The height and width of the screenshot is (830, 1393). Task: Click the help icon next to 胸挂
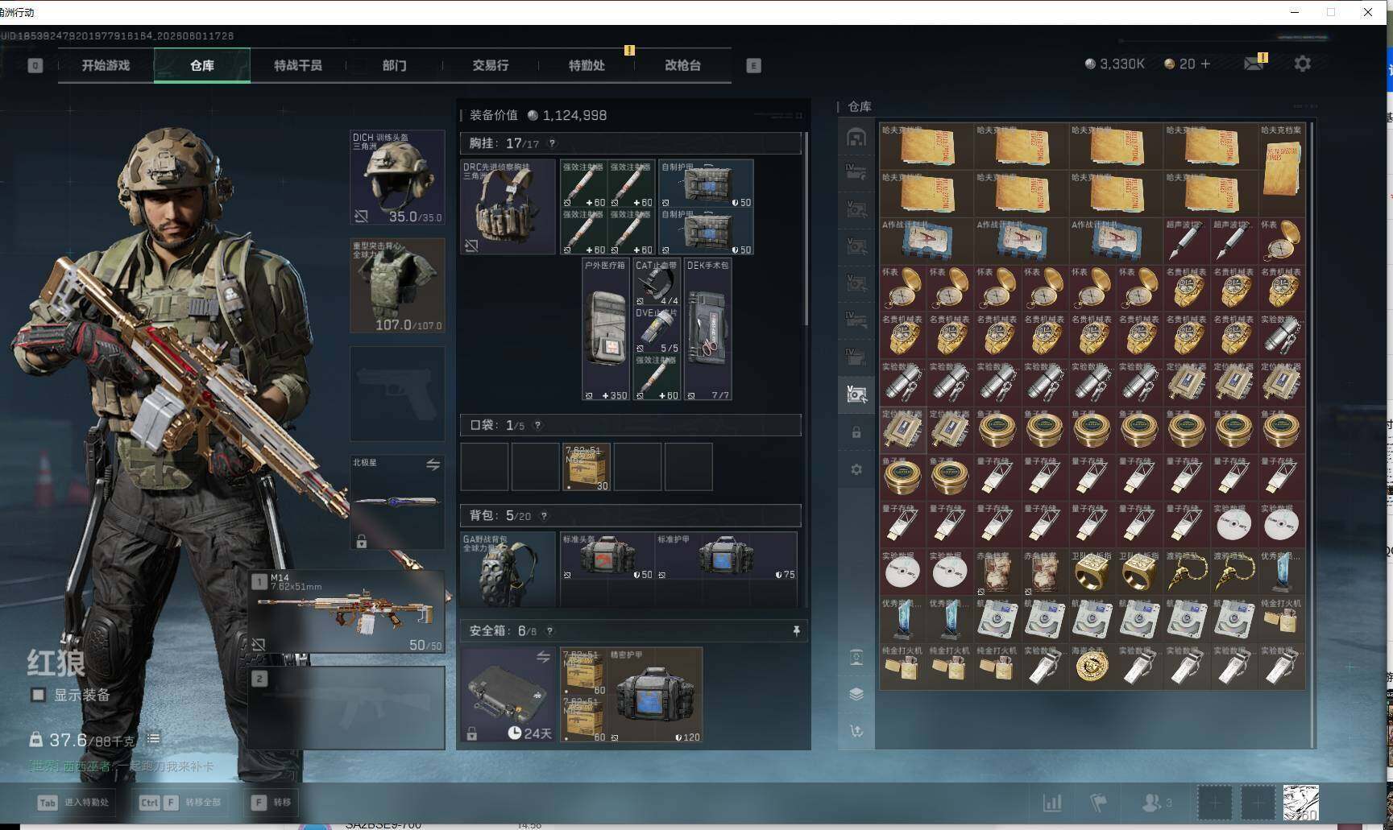(552, 143)
